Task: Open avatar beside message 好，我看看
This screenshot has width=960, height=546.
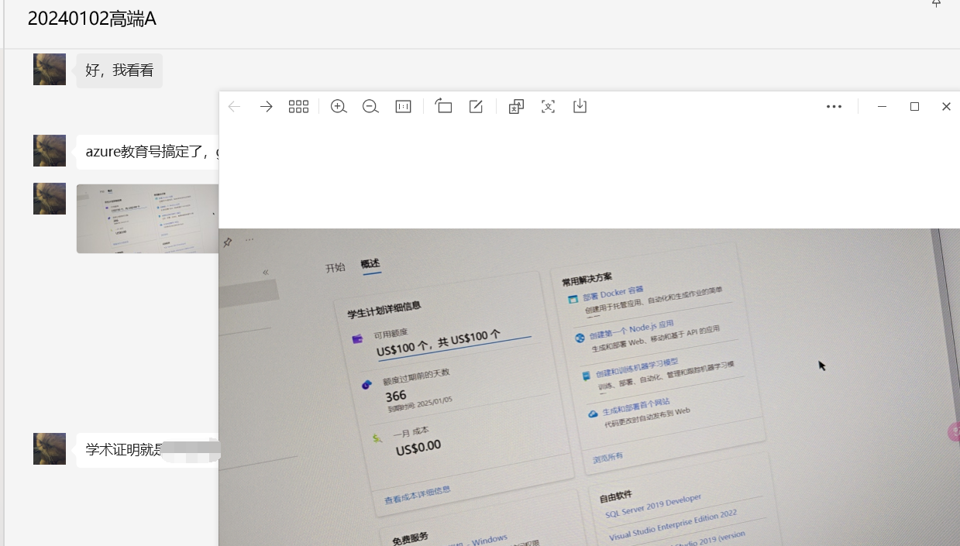Action: [x=50, y=69]
